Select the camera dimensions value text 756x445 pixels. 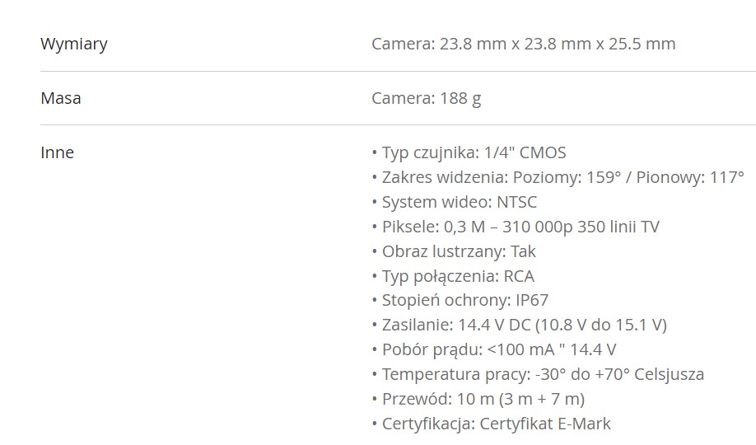click(x=523, y=44)
